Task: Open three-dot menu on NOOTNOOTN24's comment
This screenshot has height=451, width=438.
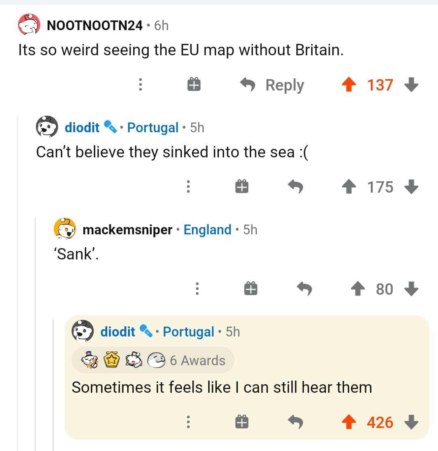Action: (x=140, y=84)
